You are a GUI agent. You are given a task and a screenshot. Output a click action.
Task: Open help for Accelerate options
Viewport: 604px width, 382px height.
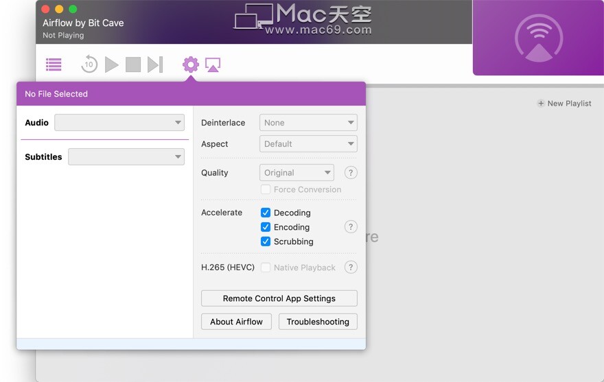(351, 227)
